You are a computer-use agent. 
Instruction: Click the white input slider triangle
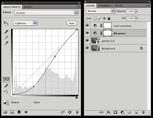(13, 97)
